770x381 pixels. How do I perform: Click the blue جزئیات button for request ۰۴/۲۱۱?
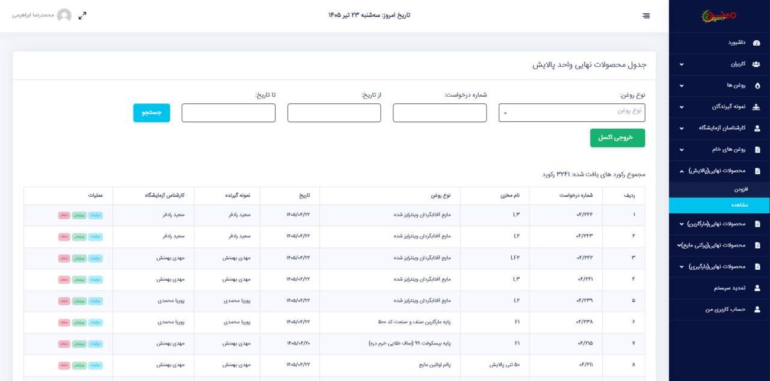[x=96, y=365]
